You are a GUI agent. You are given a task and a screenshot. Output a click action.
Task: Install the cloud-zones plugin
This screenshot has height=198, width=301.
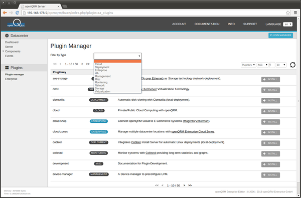pos(270,132)
